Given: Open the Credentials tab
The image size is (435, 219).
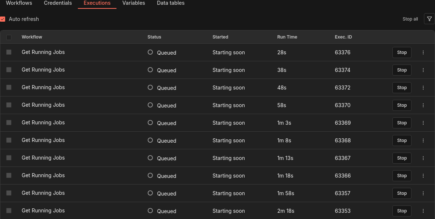Looking at the screenshot, I should pos(58,3).
